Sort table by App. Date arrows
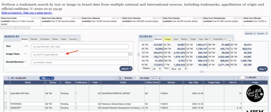 coord(184,83)
